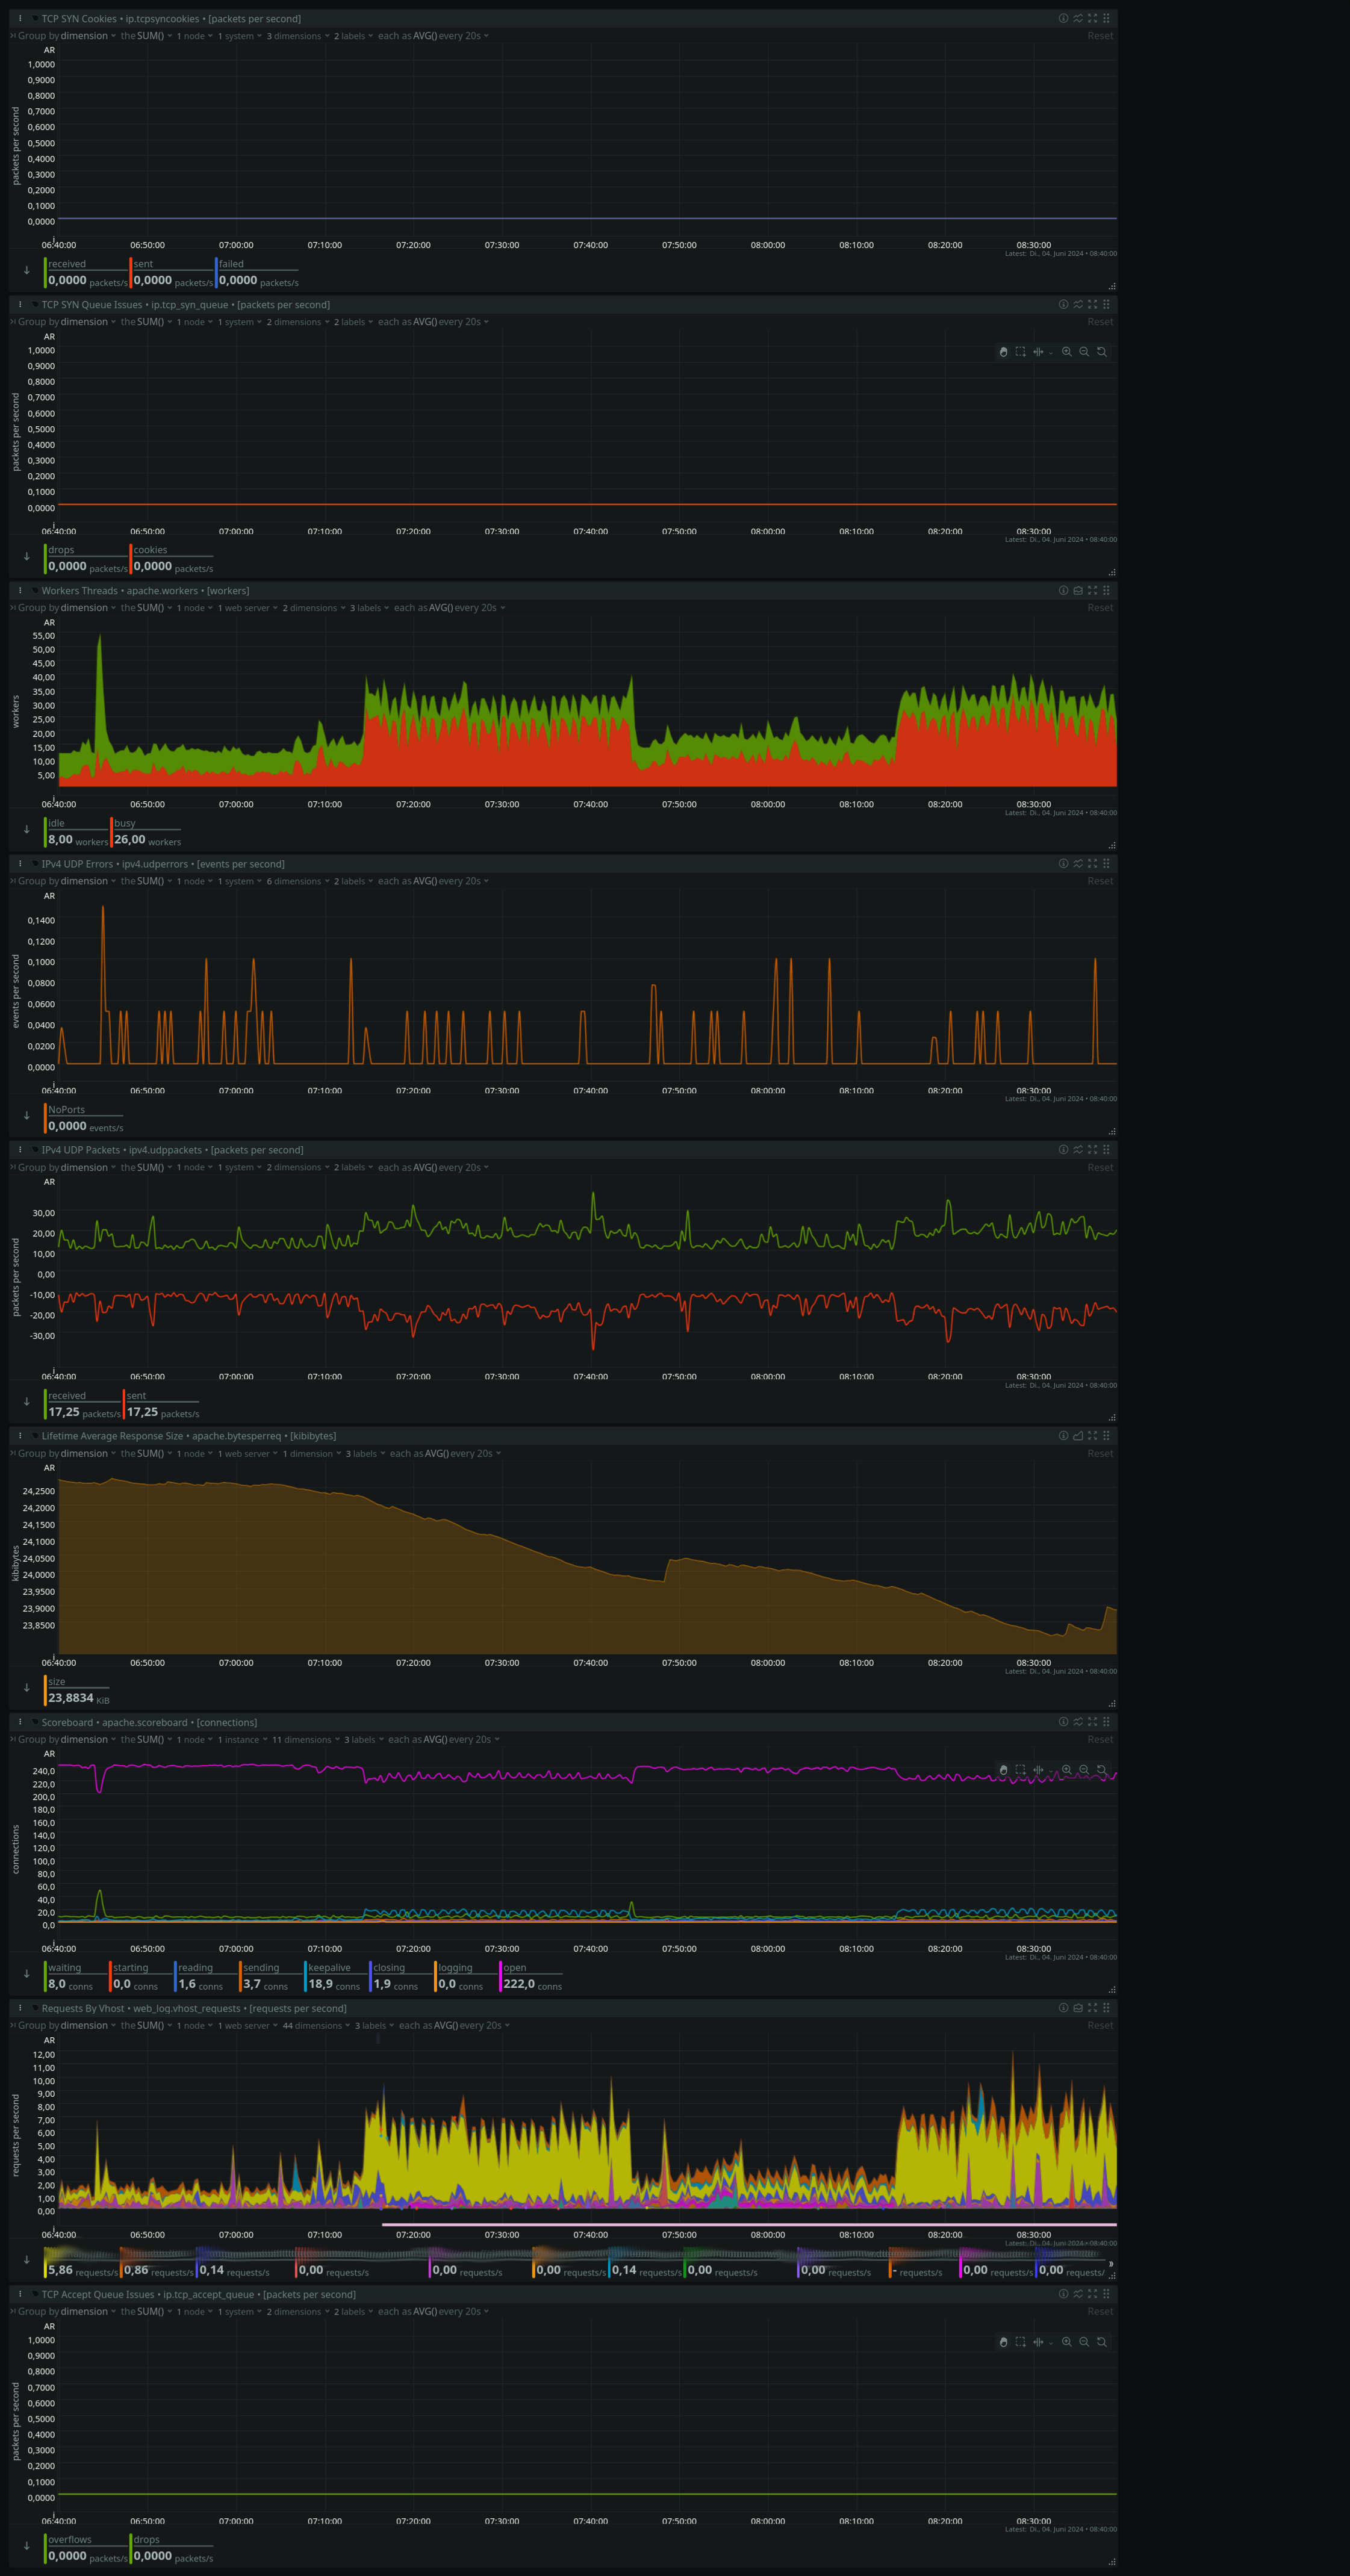Image resolution: width=1350 pixels, height=2576 pixels.
Task: Open kebab menu on Scoreboard chart
Action: [20, 1722]
